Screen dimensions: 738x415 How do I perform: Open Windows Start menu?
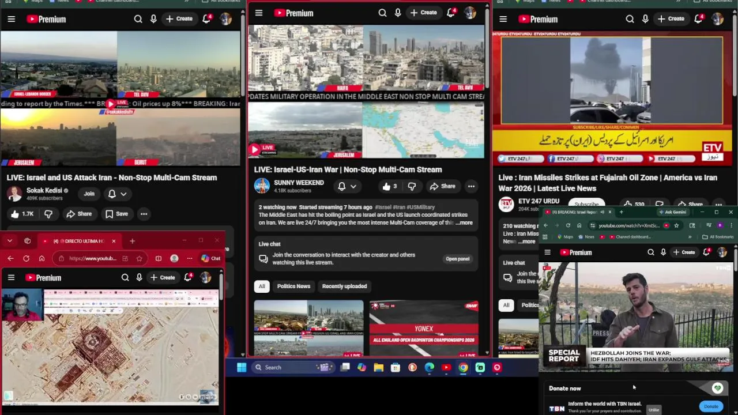242,367
